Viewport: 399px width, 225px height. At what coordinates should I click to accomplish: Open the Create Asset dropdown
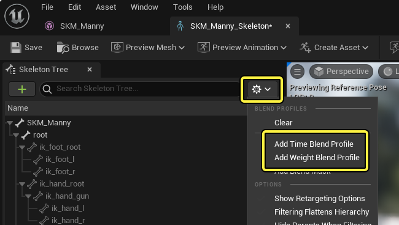point(334,47)
